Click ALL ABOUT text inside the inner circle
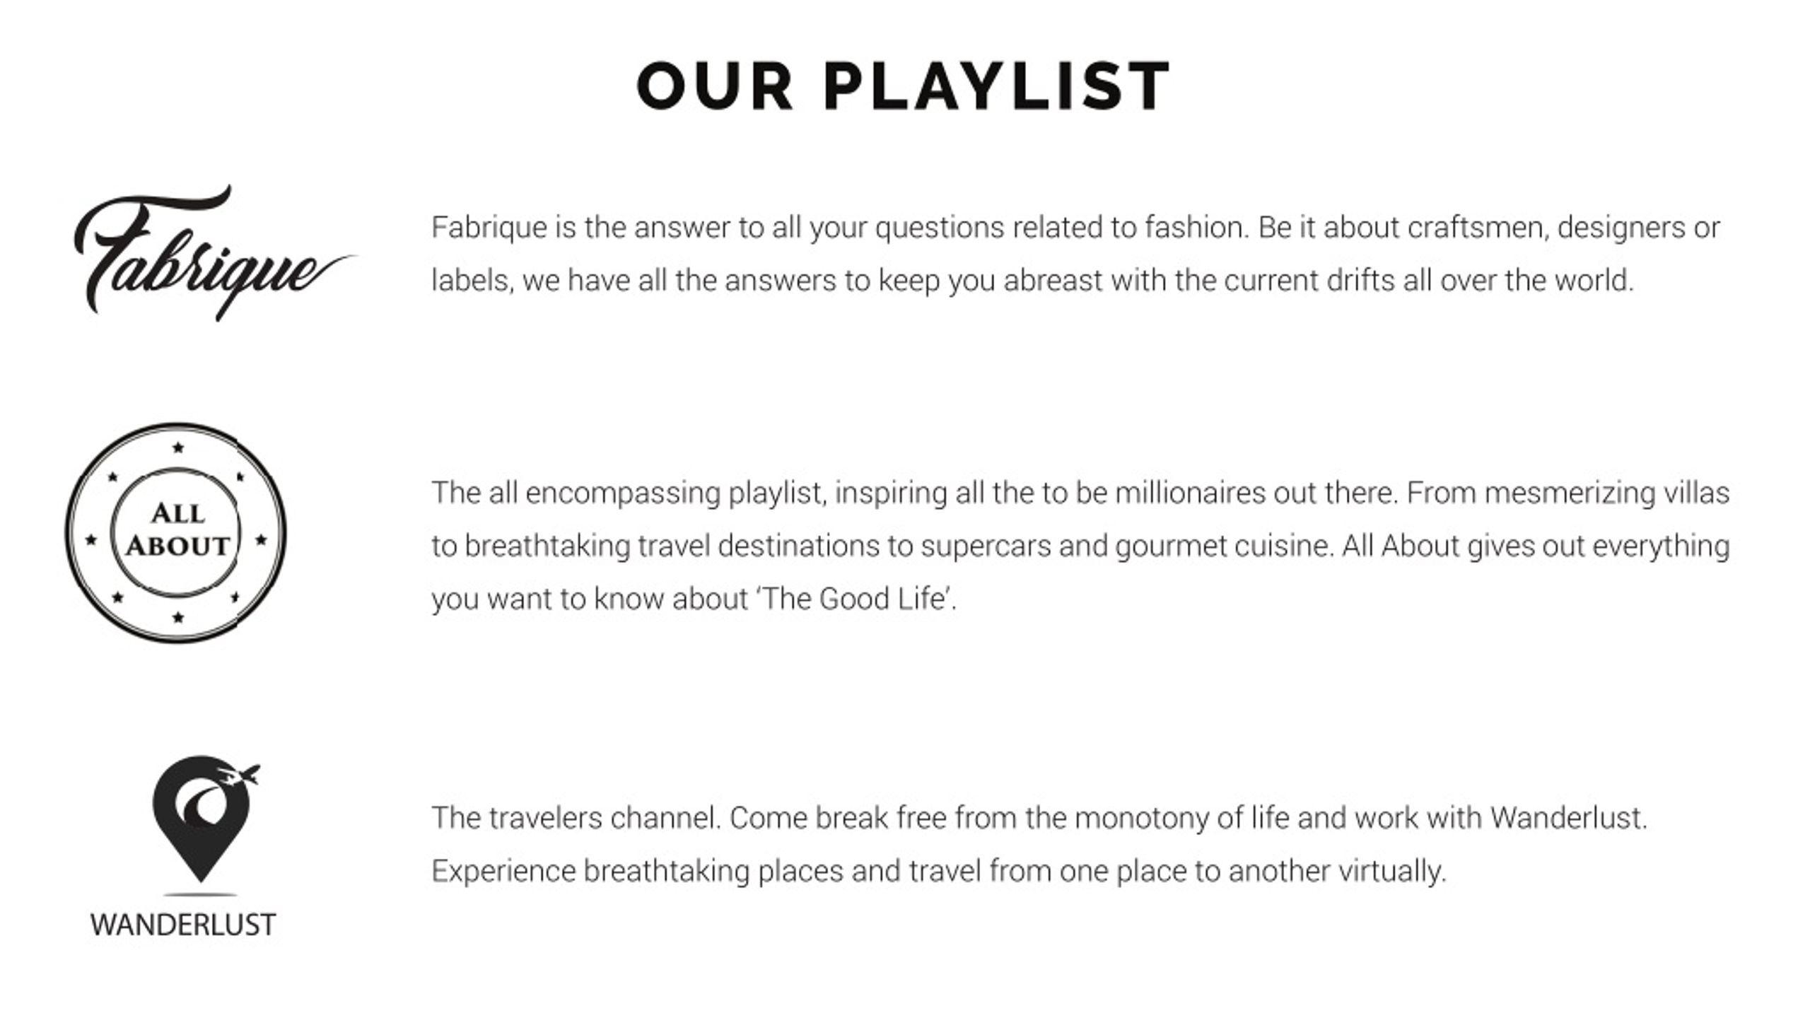This screenshot has width=1810, height=1025. pos(177,529)
